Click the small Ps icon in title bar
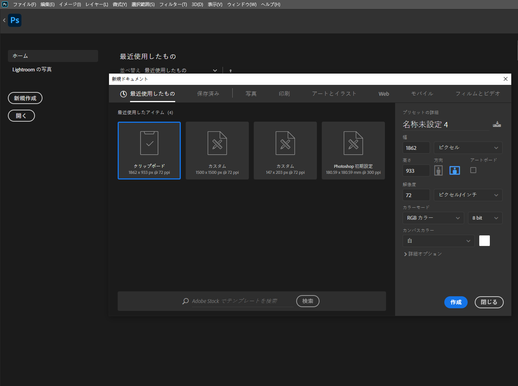Screen dimensions: 518x386 click(x=5, y=5)
